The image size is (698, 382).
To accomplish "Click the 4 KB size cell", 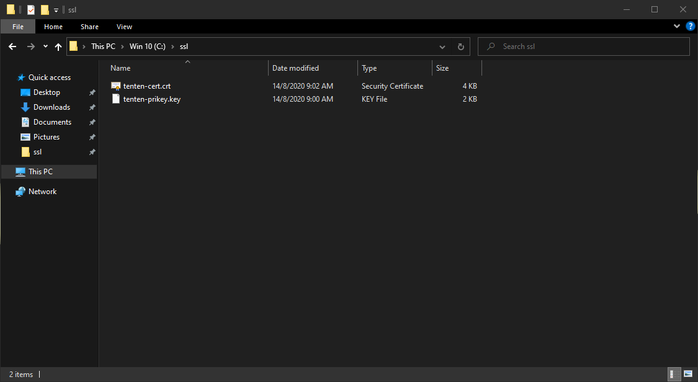I will (x=470, y=86).
